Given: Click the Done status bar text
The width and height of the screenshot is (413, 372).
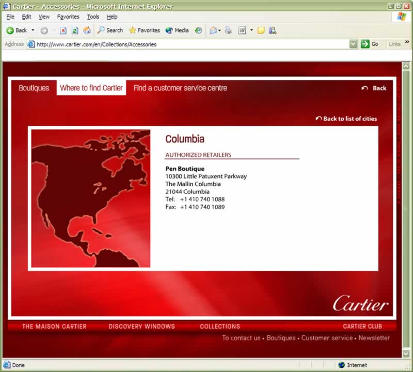Looking at the screenshot, I should pyautogui.click(x=19, y=365).
